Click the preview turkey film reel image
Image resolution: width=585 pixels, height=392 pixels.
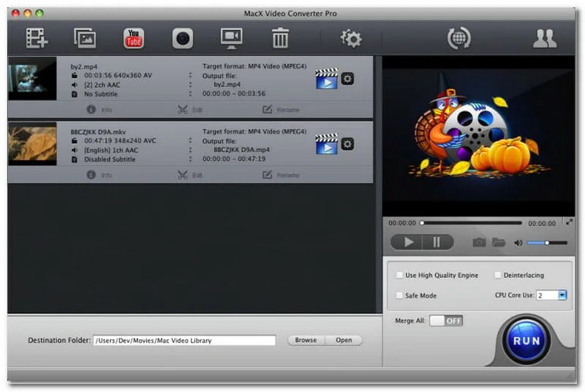pyautogui.click(x=479, y=135)
